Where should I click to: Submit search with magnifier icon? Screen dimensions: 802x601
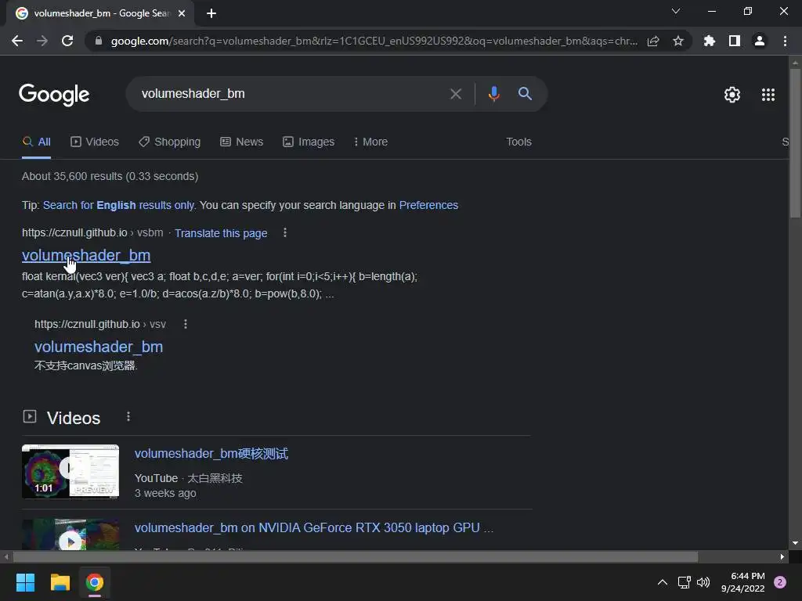[525, 94]
